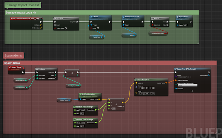Click Max field of upper Random Float node
Viewport: 222px width, 138px height.
(x=82, y=113)
